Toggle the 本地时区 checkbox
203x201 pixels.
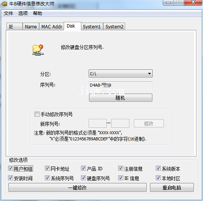pos(158,178)
